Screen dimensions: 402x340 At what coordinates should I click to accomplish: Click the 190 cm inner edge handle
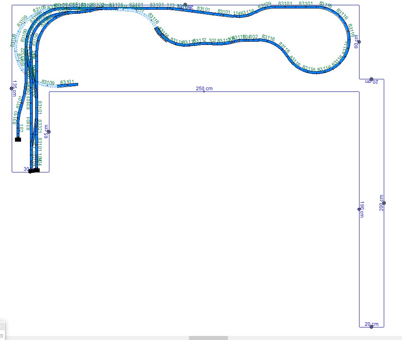pos(359,209)
